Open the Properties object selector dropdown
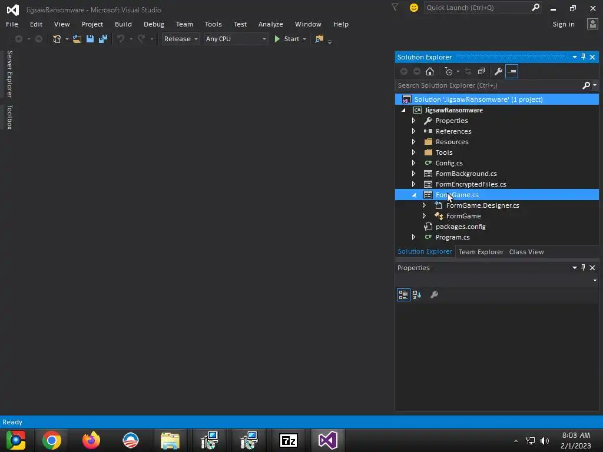 [595, 280]
